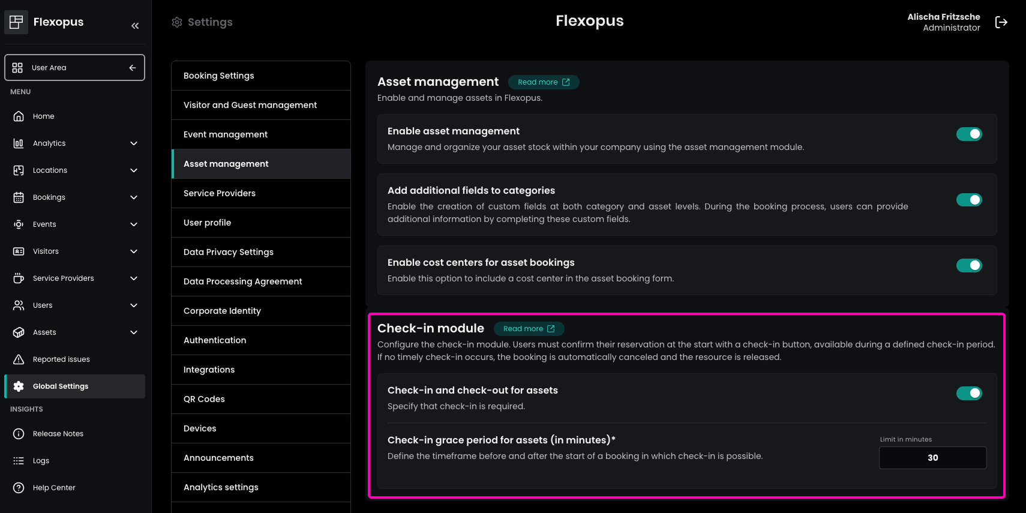The width and height of the screenshot is (1026, 513).
Task: Click the Release Notes info icon
Action: (19, 434)
